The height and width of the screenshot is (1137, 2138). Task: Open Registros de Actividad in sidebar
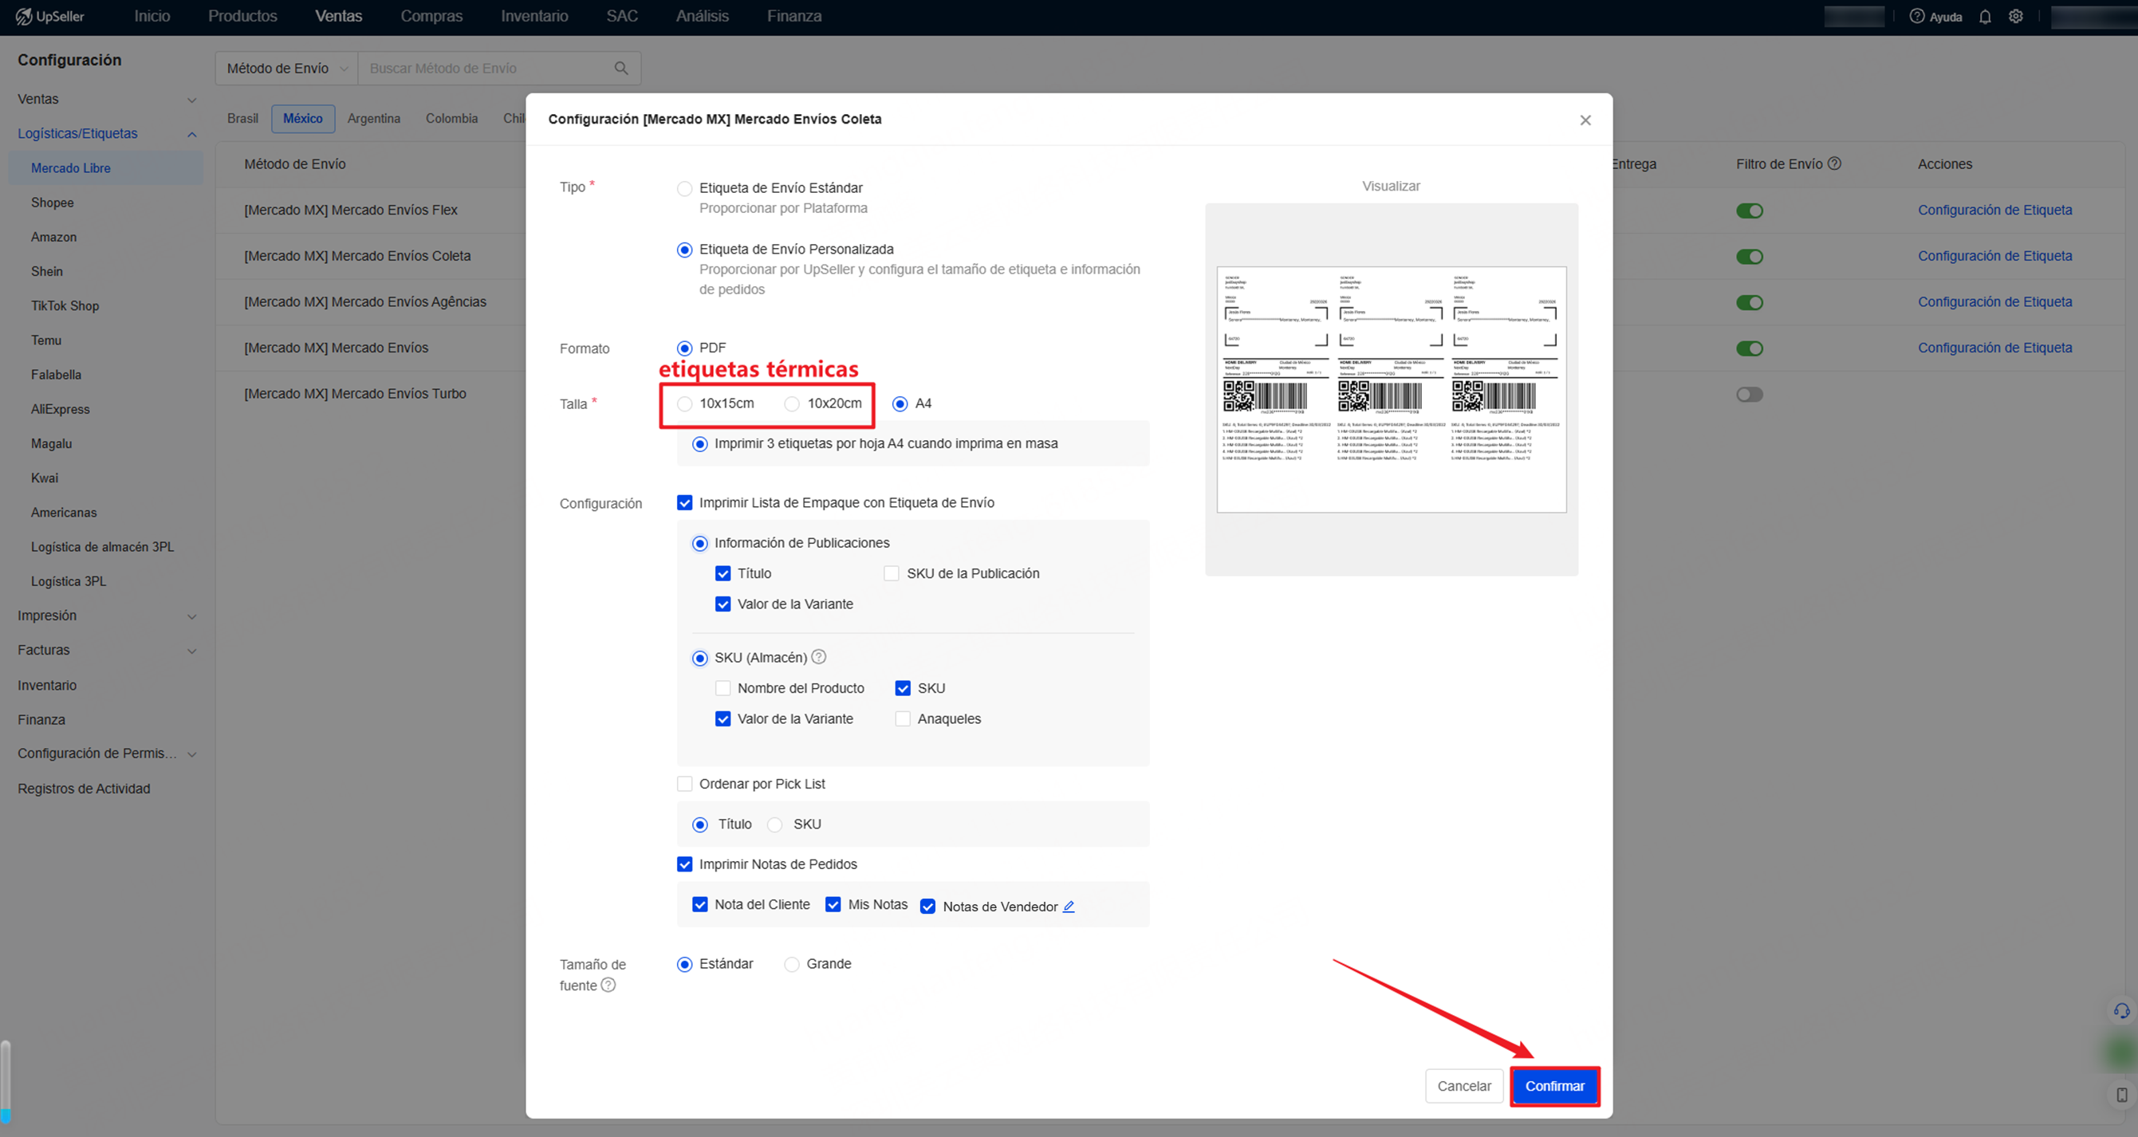coord(84,789)
